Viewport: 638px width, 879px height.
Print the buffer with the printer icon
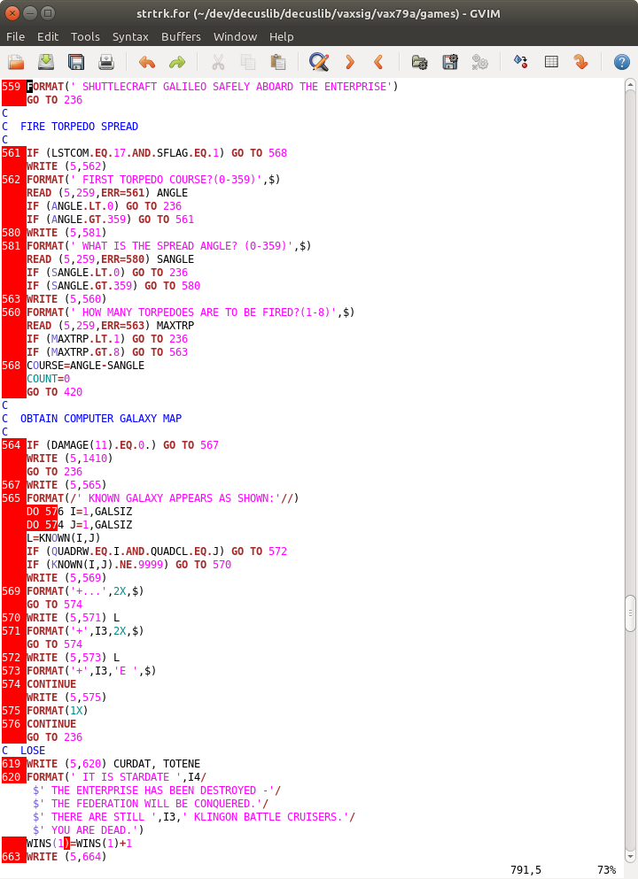[x=106, y=62]
